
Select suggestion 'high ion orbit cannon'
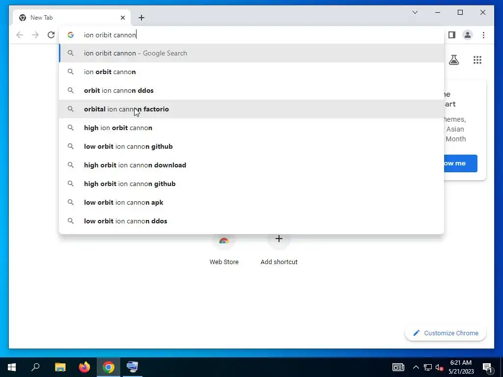coord(252,128)
